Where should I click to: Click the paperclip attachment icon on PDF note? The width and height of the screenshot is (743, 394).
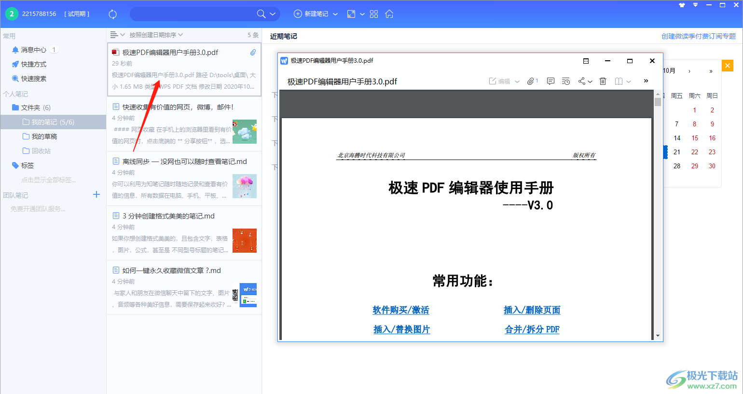[253, 52]
